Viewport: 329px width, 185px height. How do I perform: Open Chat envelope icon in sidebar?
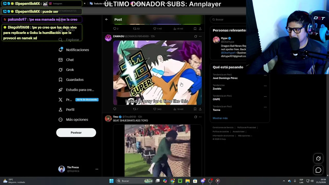[x=60, y=60]
